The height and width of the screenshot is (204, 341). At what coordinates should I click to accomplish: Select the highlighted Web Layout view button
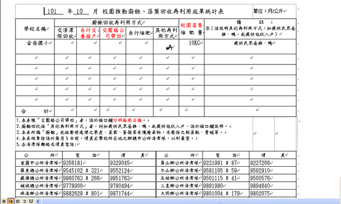11,201
